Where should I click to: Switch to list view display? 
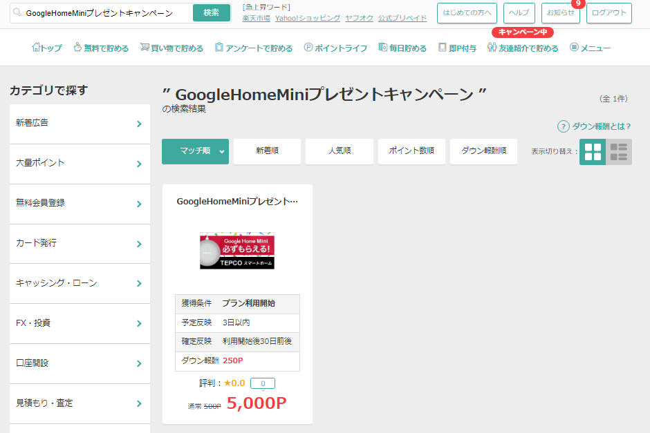tap(619, 152)
